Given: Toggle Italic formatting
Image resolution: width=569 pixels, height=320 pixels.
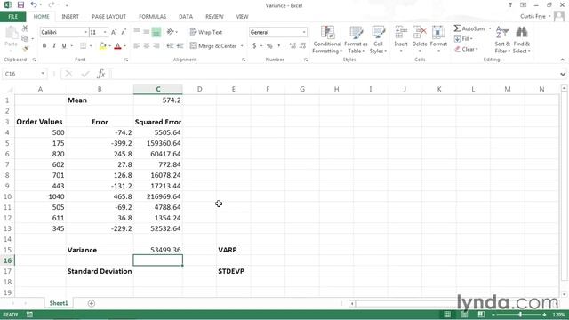Looking at the screenshot, I should click(54, 45).
